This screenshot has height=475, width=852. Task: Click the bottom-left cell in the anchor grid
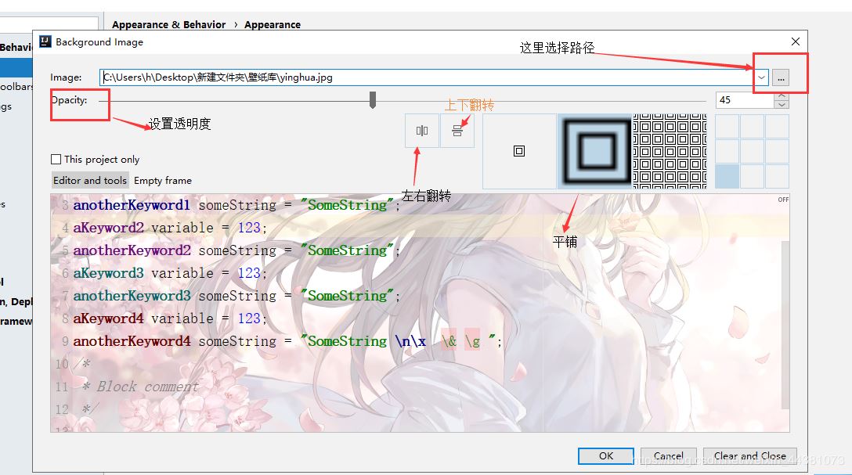[x=726, y=175]
